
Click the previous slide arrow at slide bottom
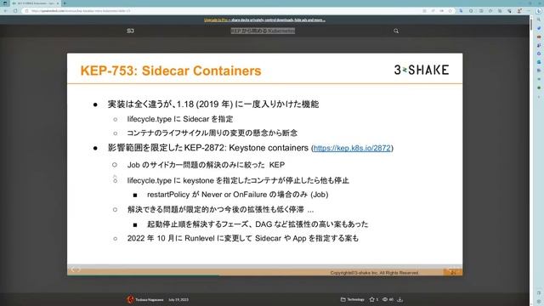73,269
